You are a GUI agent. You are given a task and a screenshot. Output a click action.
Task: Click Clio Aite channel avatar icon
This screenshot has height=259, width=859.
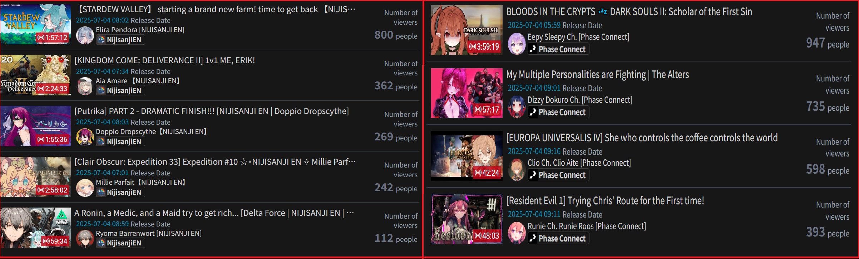pos(517,169)
